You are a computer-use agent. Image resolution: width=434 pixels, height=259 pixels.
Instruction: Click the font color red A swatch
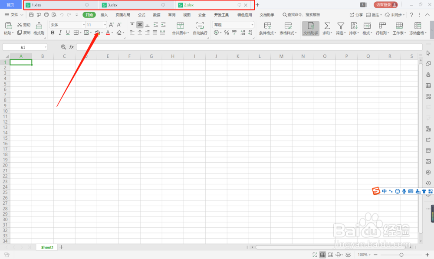108,33
